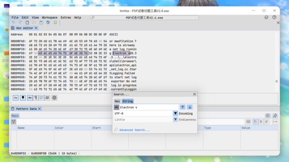
Task: Toggle the speech bubble custom encoding button
Action: pyautogui.click(x=41, y=97)
